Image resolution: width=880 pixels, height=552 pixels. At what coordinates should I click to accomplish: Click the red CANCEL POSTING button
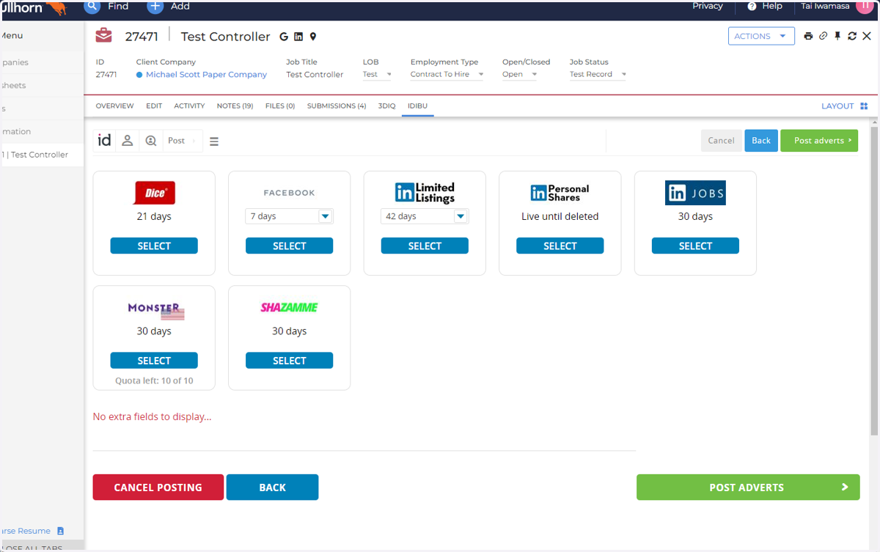click(158, 487)
